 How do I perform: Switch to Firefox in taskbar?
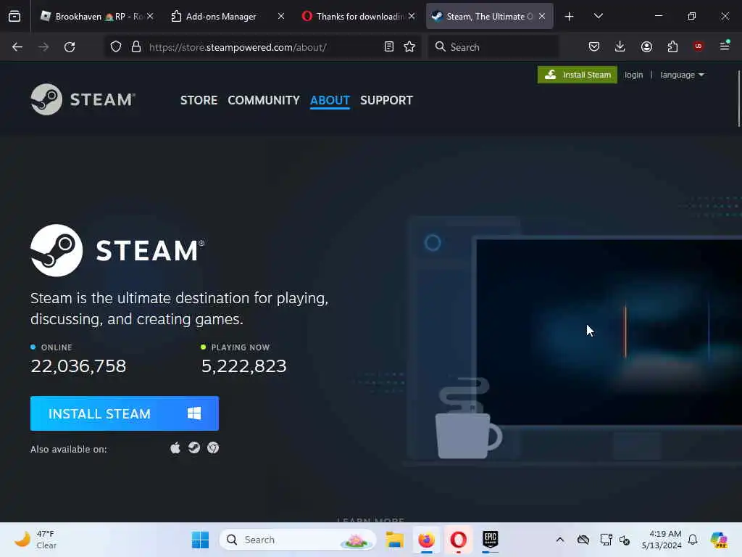pyautogui.click(x=426, y=540)
